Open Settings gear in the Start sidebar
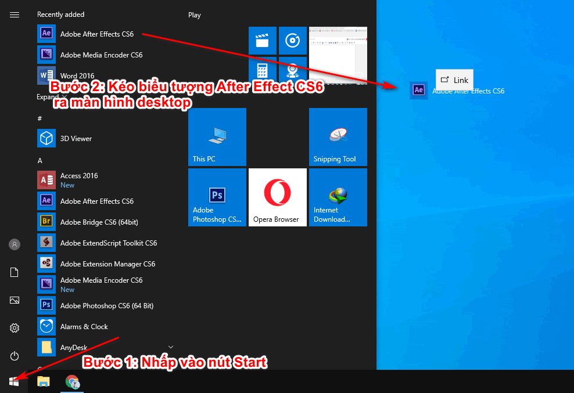The width and height of the screenshot is (574, 393). pyautogui.click(x=15, y=328)
